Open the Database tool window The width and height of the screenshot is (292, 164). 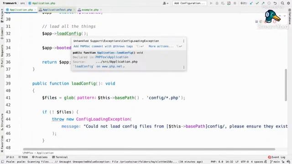pyautogui.click(x=290, y=16)
